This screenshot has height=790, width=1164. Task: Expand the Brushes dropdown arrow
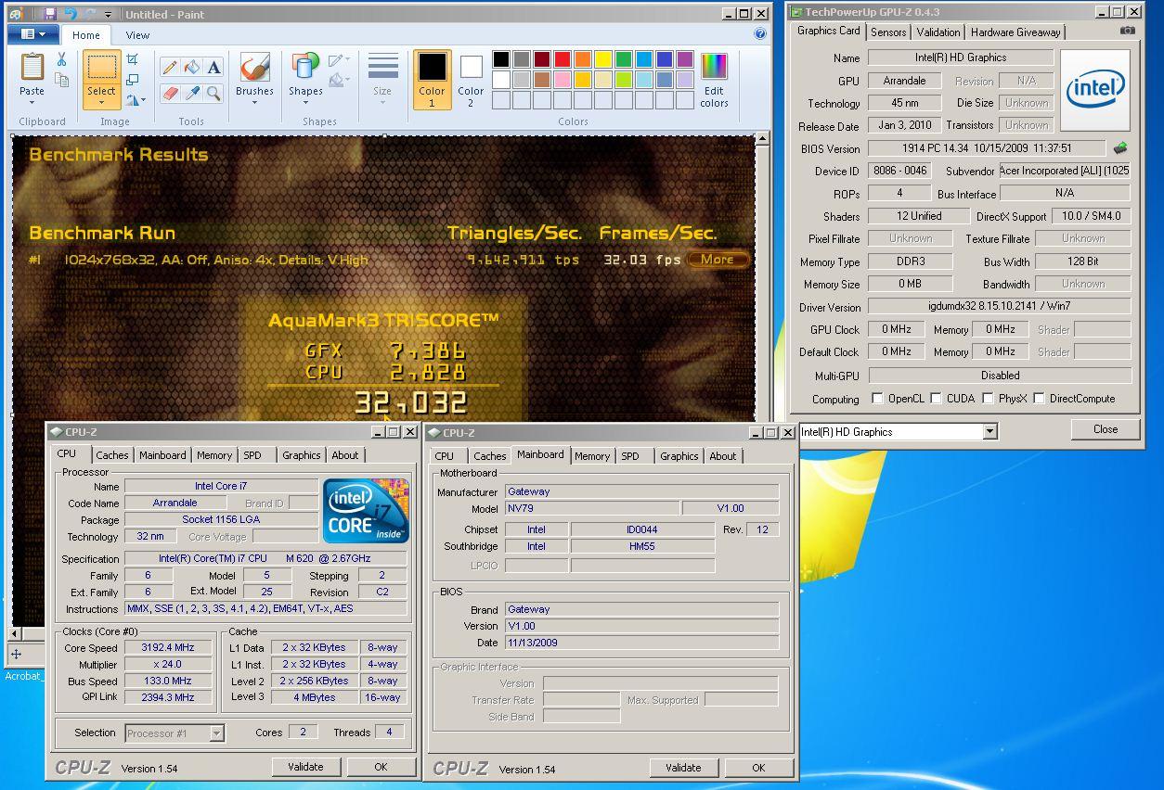pyautogui.click(x=254, y=102)
